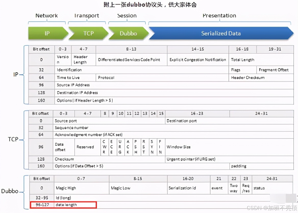298x213 pixels.
Task: Click "Options (if Data Offset > 5)" cell
Action: tap(141, 166)
